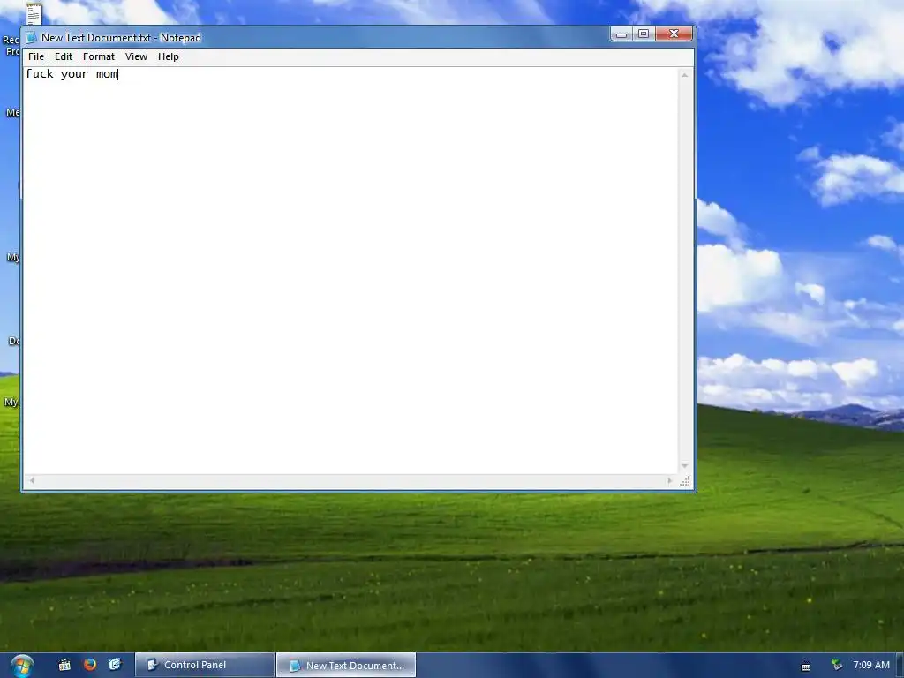
Task: Click the 7:09 AM system clock
Action: coord(871,665)
